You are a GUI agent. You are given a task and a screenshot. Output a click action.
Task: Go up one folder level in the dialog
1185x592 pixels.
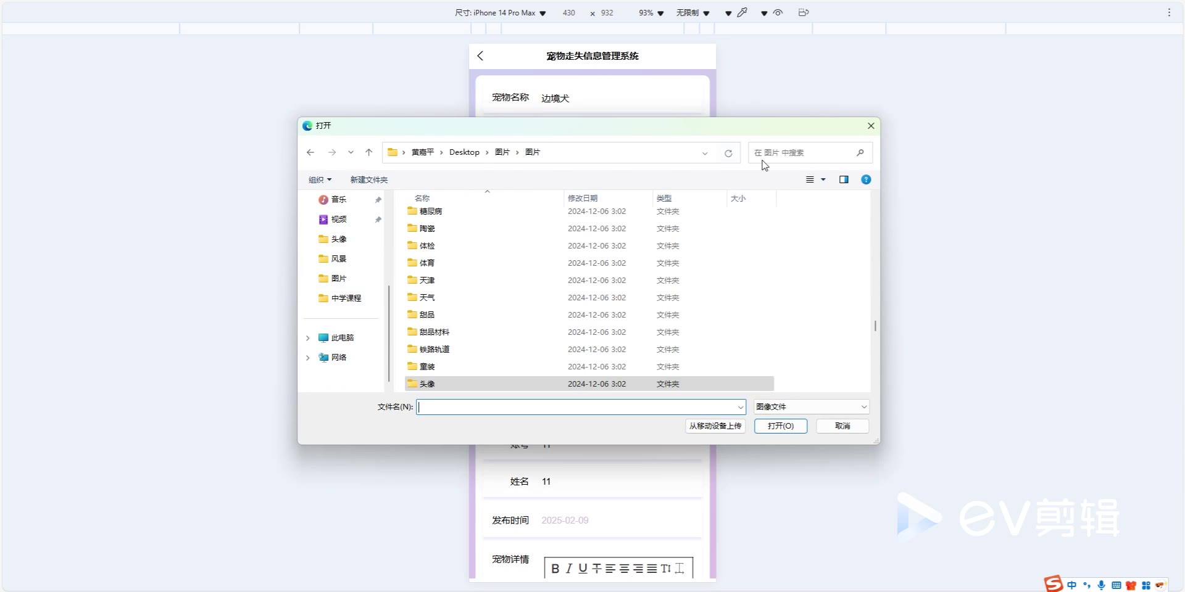[x=369, y=152]
